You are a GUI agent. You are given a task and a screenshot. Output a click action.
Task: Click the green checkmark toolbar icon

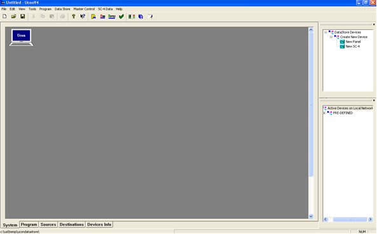tap(121, 17)
